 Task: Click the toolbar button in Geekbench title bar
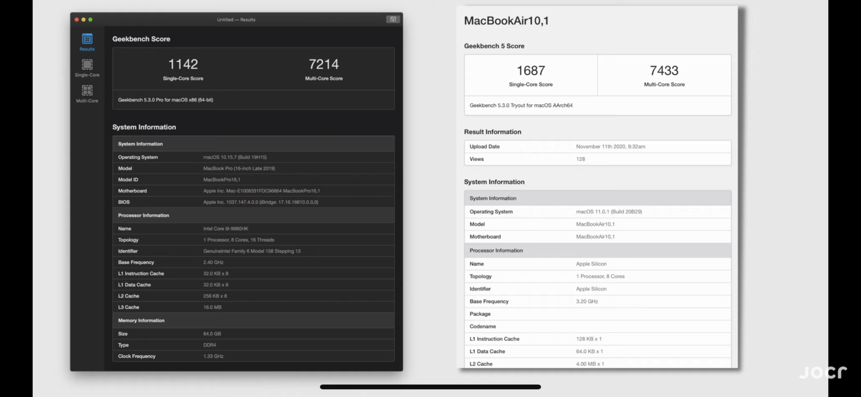click(x=393, y=19)
